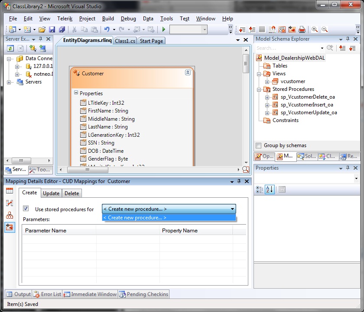
Task: Select the Constraints node
Action: tap(285, 120)
